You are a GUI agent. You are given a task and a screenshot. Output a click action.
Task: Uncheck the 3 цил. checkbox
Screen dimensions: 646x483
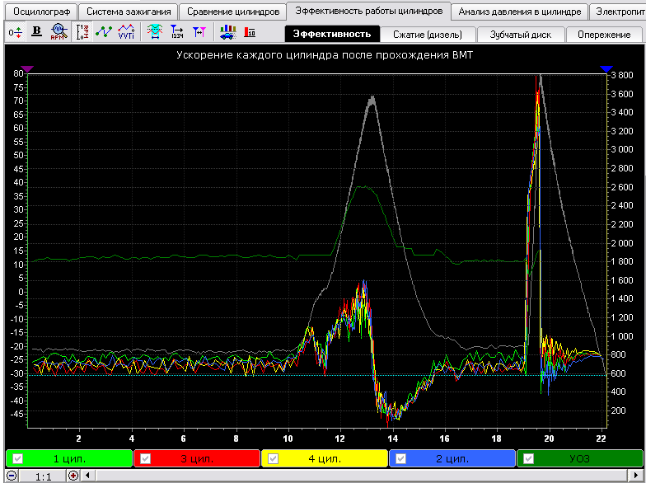click(145, 458)
